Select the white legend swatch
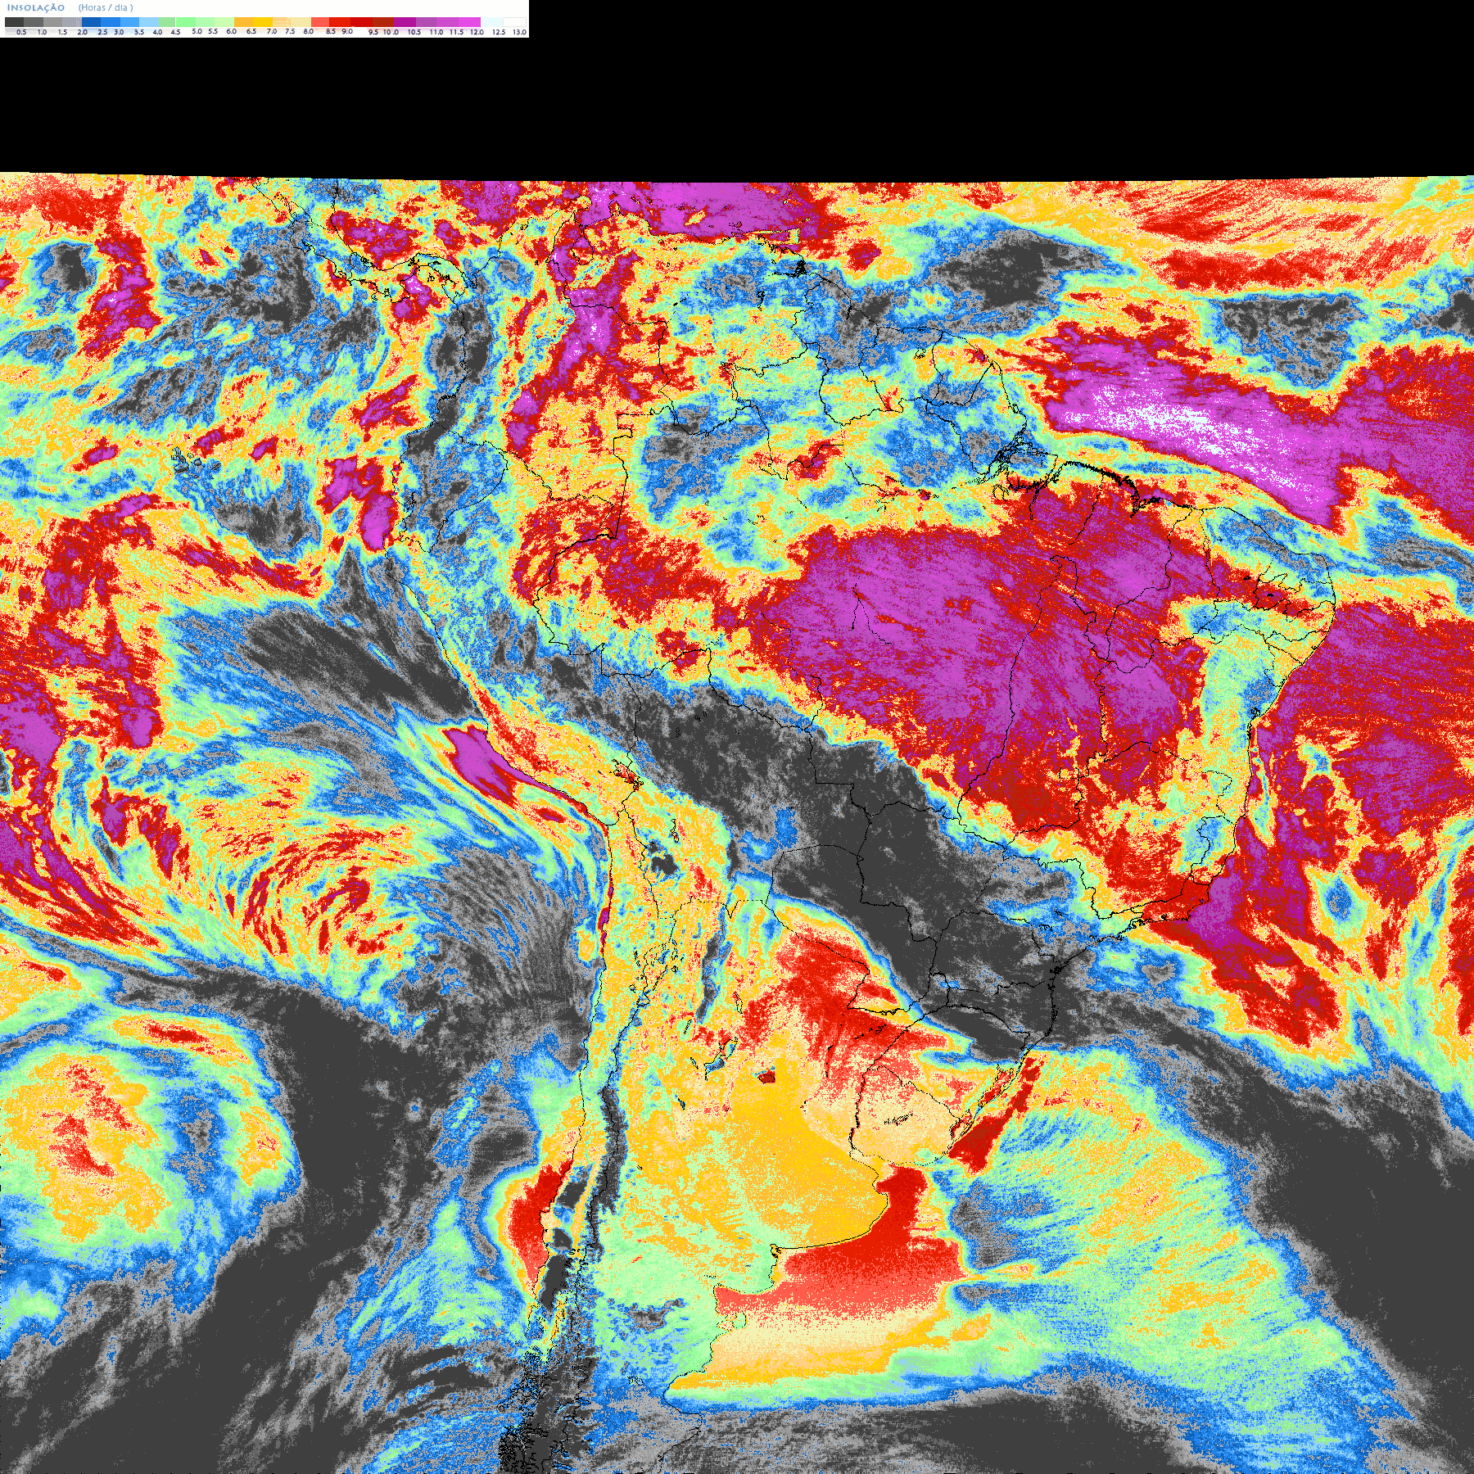The height and width of the screenshot is (1474, 1474). click(514, 22)
